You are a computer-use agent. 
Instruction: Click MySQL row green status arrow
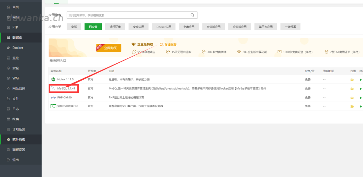[x=361, y=89]
